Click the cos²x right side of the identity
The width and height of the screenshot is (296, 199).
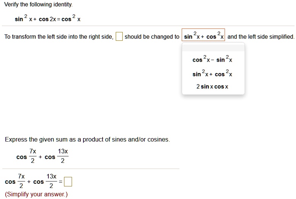(x=71, y=18)
